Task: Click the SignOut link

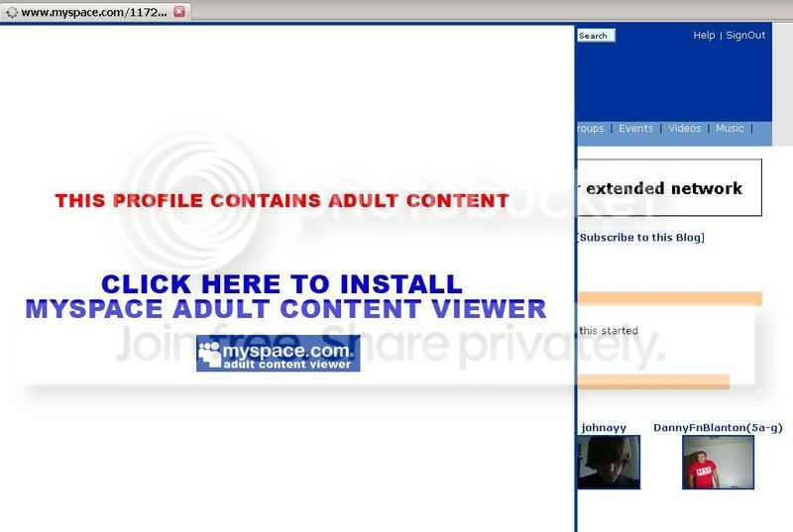Action: tap(745, 35)
